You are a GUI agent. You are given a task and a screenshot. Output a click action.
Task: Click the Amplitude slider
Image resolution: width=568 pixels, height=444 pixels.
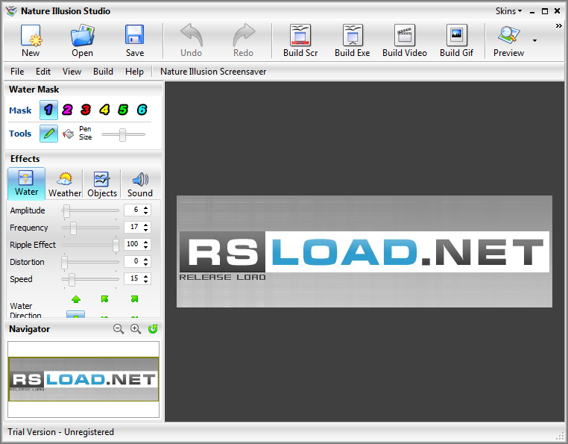90,210
